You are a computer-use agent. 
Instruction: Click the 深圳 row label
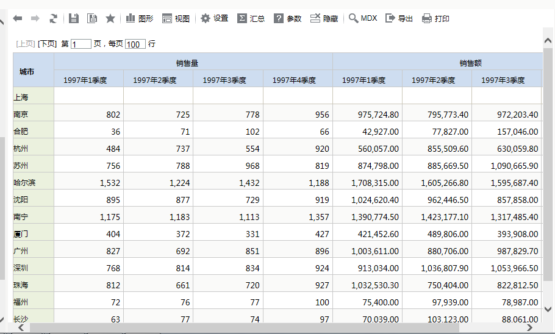point(34,266)
